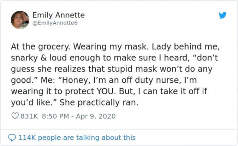Open Emily Annette's profile picture
The width and height of the screenshot is (238, 146).
(20, 20)
